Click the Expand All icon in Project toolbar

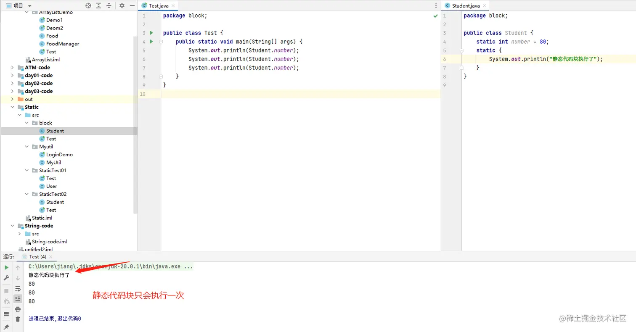point(98,5)
